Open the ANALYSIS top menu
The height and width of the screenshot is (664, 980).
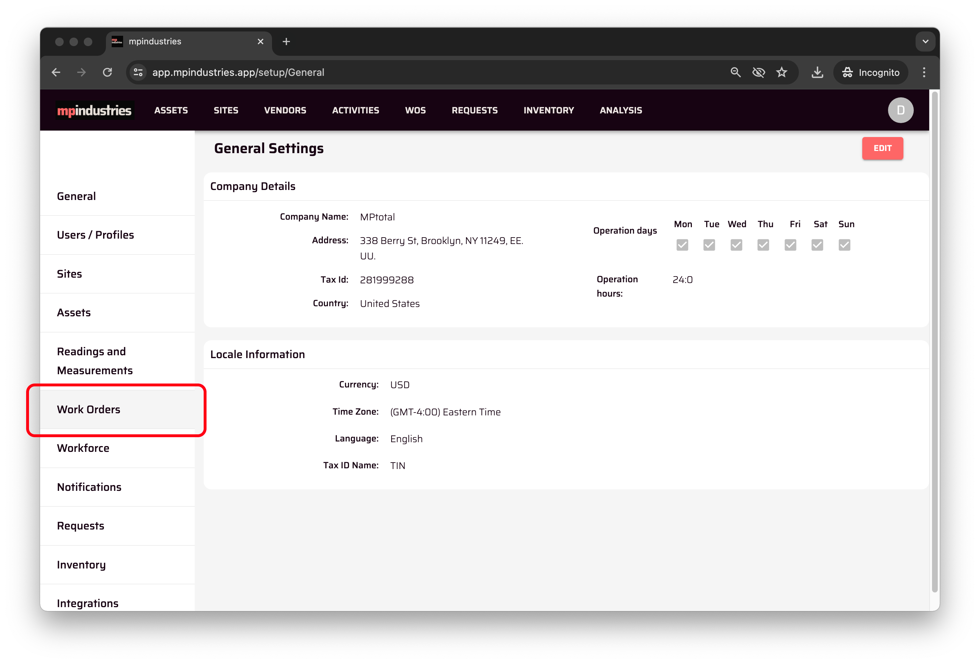(x=620, y=111)
